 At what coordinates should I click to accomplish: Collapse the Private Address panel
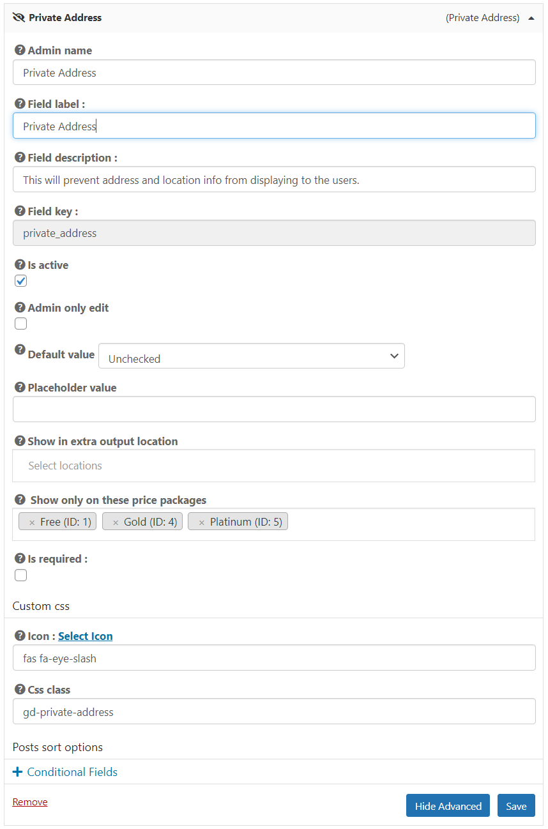[x=531, y=18]
